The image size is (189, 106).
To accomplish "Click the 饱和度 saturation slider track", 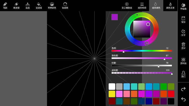I will (x=142, y=58).
